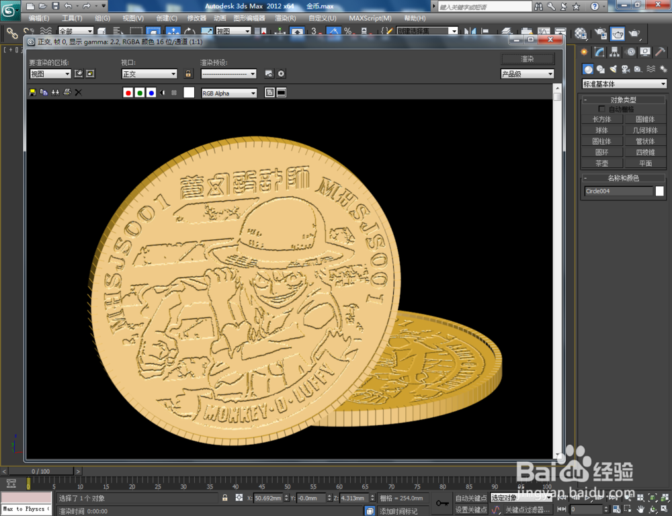
Task: Switch to the Modify panel arc icon
Action: click(599, 52)
